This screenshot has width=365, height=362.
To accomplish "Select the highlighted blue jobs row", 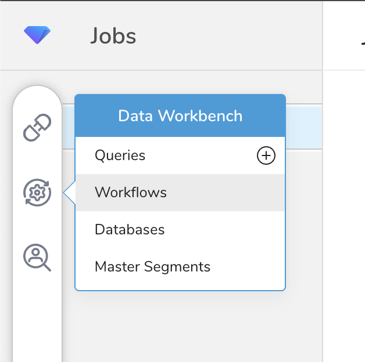I will click(303, 128).
